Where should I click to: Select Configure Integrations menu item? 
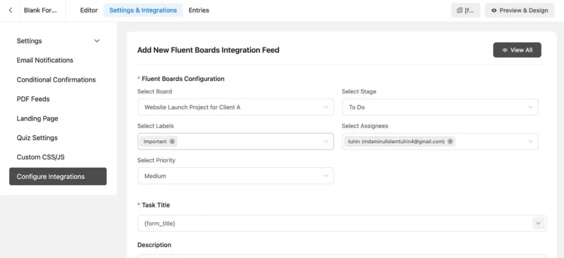[x=58, y=177]
